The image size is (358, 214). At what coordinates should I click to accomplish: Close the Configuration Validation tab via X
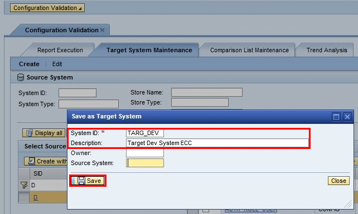pyautogui.click(x=102, y=30)
